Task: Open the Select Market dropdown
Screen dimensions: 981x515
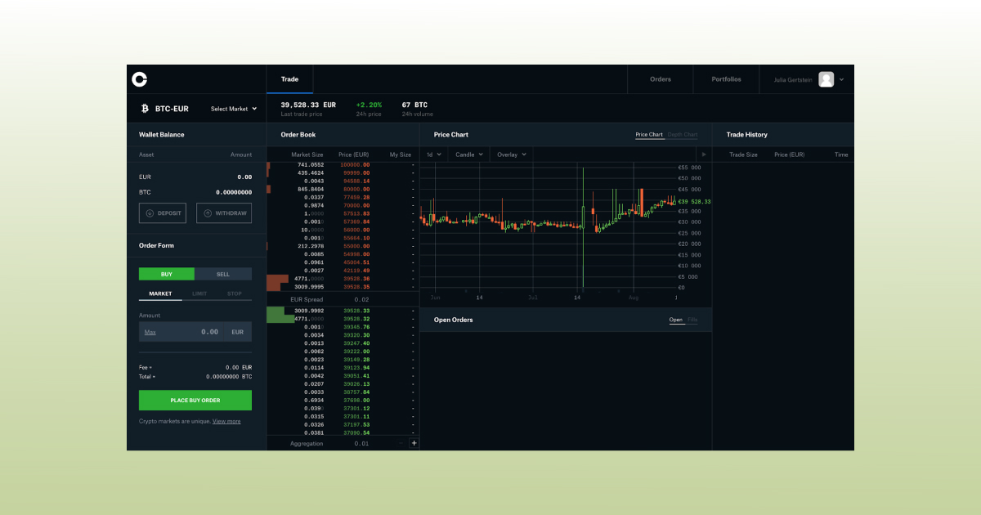Action: [x=231, y=108]
